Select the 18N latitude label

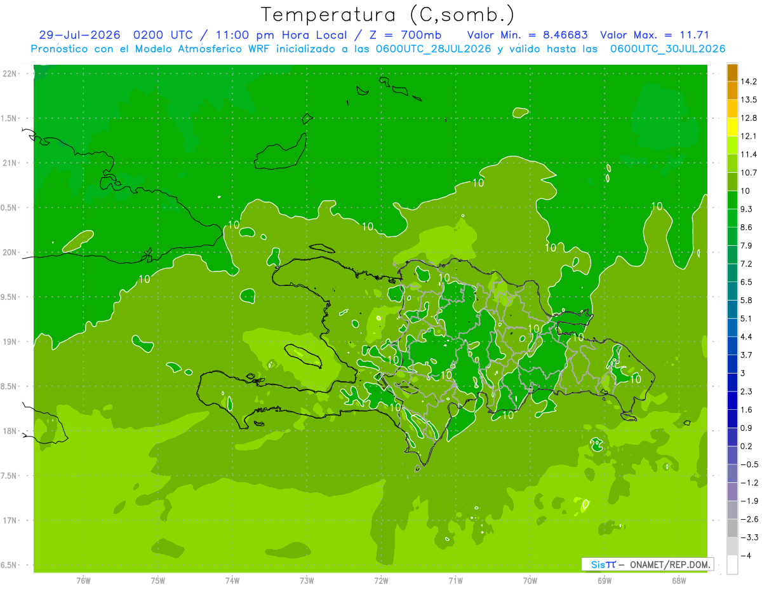click(11, 431)
